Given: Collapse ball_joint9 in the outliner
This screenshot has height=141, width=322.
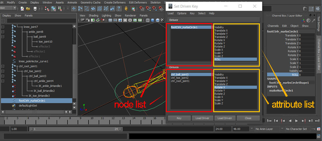Looking at the screenshot, I should pos(3,37).
